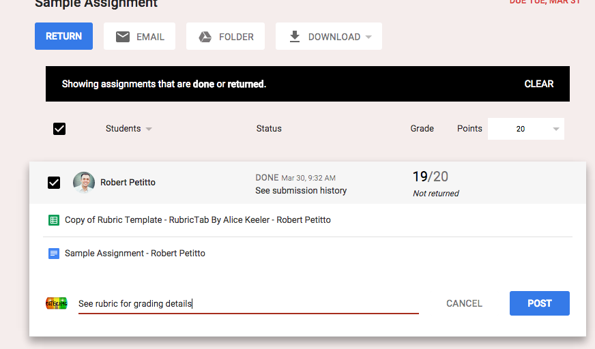Cancel the comment entry
The image size is (595, 349).
pyautogui.click(x=464, y=303)
